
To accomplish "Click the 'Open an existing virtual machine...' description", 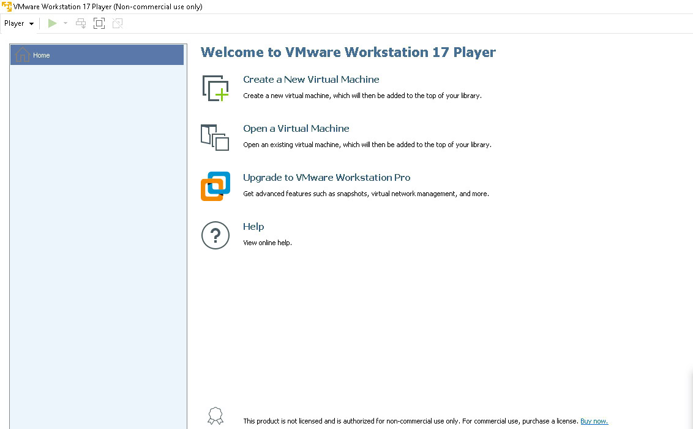I will pos(367,145).
